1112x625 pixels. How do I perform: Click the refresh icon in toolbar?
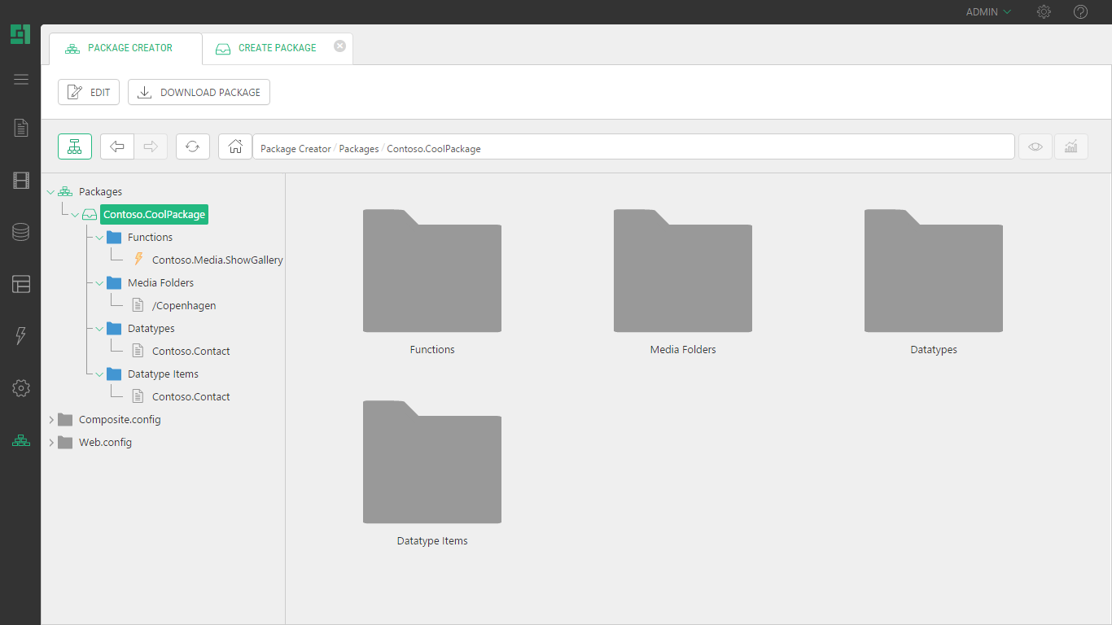pyautogui.click(x=193, y=146)
